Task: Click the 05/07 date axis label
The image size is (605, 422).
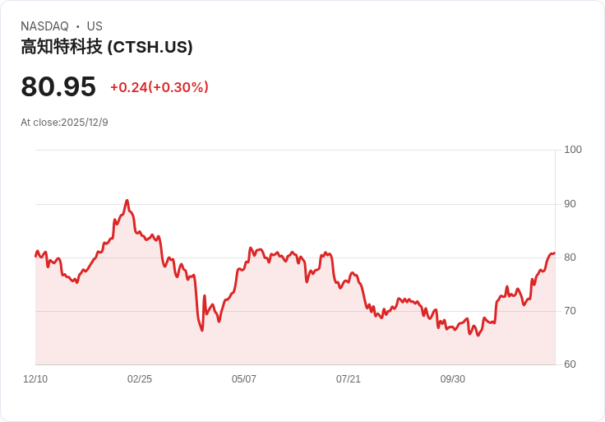Action: [x=244, y=379]
